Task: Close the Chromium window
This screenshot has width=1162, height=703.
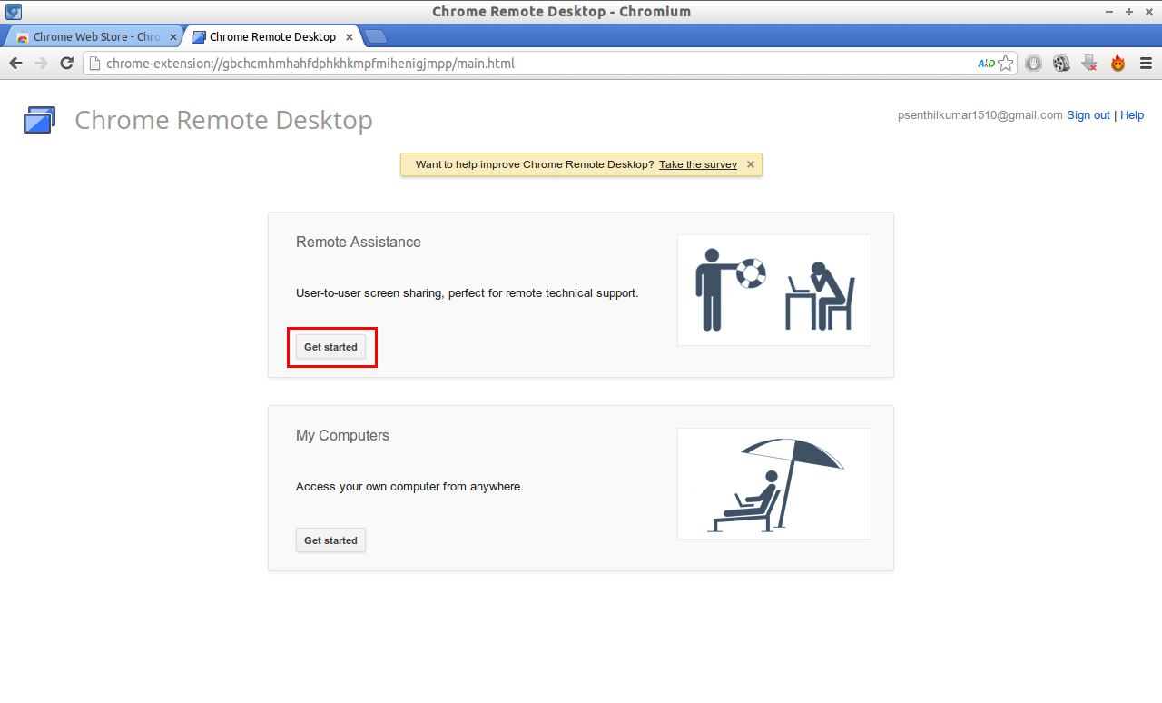Action: 1148,12
